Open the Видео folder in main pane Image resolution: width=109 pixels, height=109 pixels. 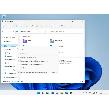point(27,41)
